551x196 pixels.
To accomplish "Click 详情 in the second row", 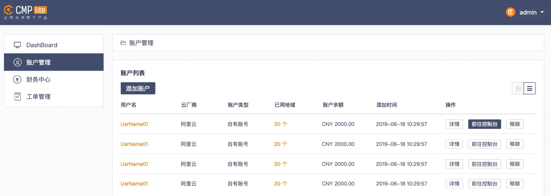I will pyautogui.click(x=454, y=144).
